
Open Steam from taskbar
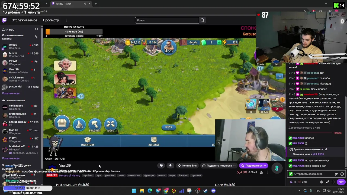(205, 191)
